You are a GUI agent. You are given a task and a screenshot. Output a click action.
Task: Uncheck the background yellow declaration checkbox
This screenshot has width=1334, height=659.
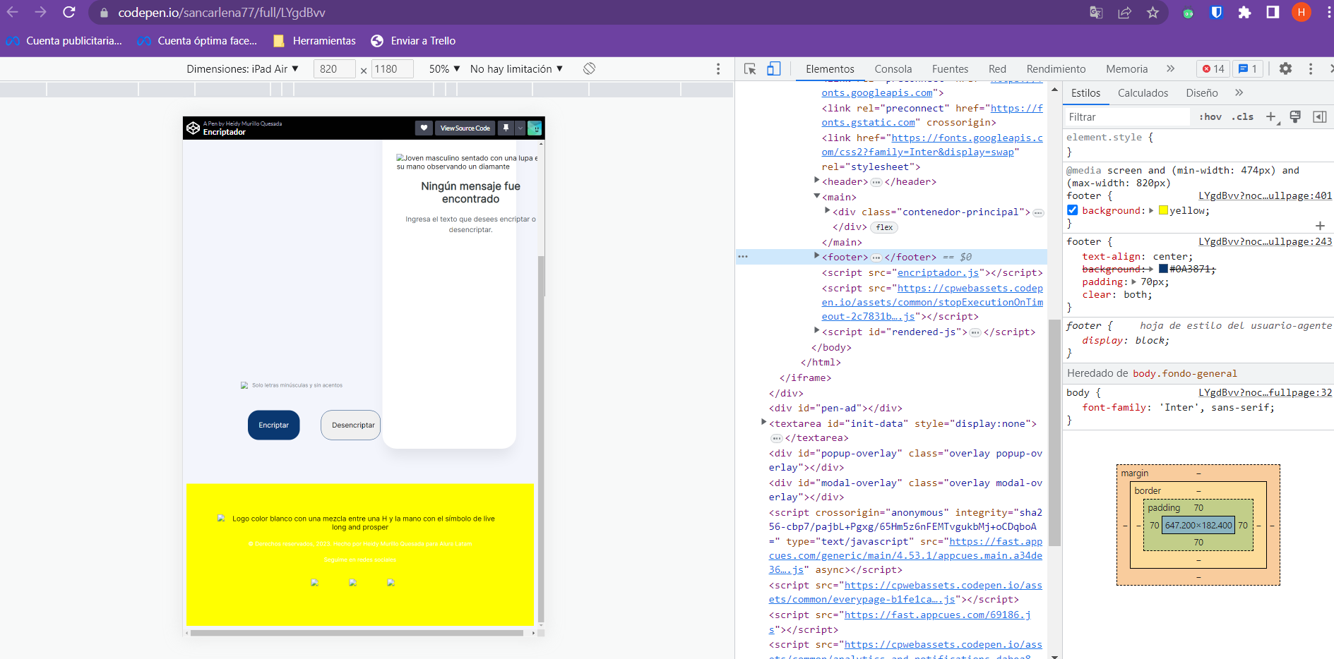[x=1073, y=210]
